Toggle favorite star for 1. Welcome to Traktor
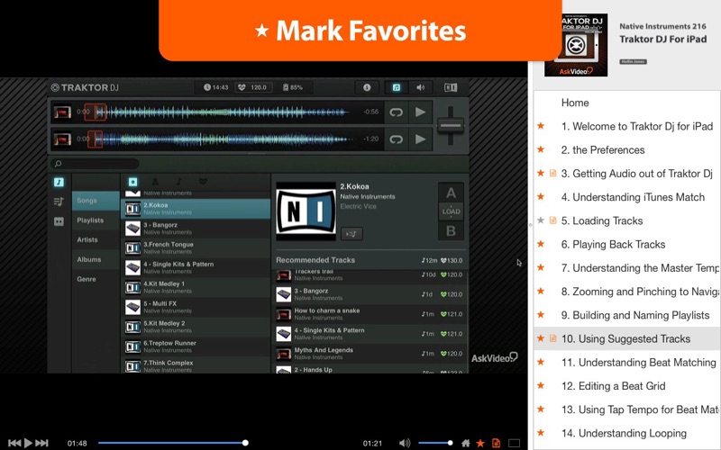Screen dimensions: 721x450 click(x=542, y=126)
